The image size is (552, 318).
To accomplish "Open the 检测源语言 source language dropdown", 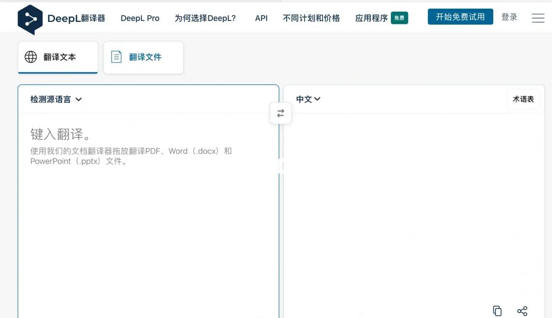I will click(56, 99).
